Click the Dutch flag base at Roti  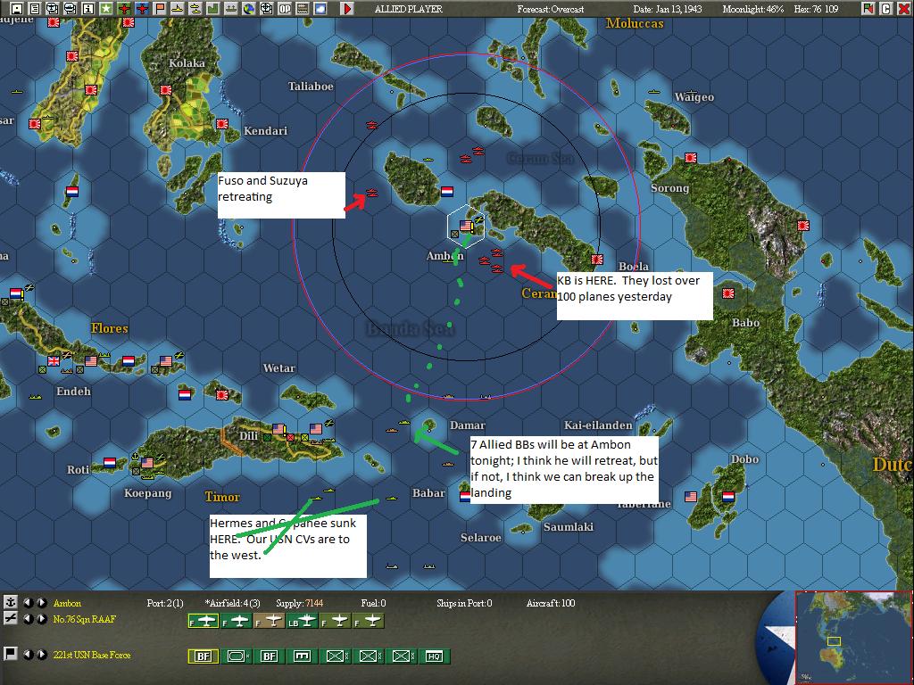[x=110, y=463]
